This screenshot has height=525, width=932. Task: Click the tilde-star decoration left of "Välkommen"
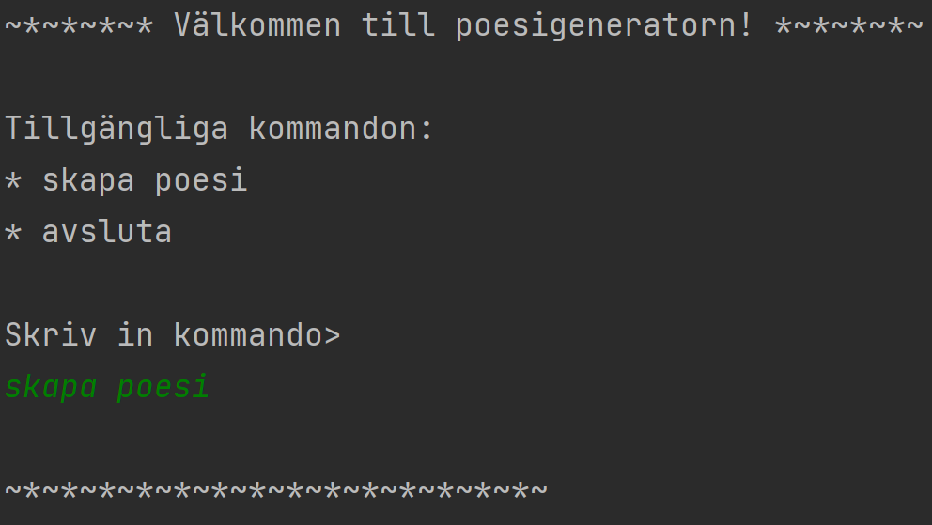(x=79, y=25)
